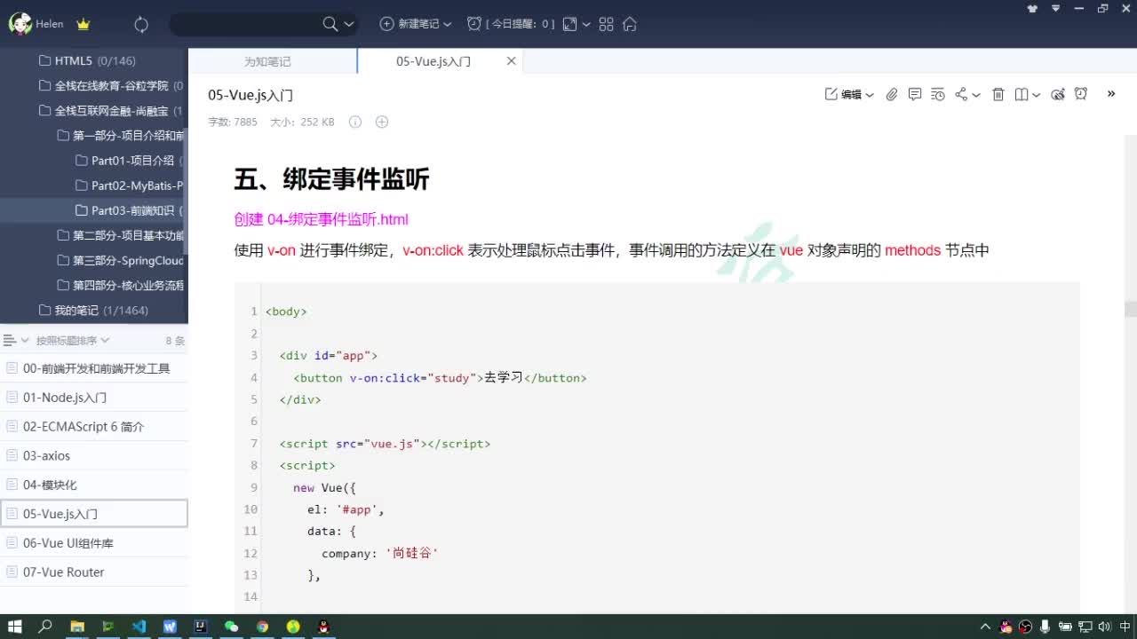Click the 编辑 edit button
Viewport: 1137px width, 639px height.
(844, 94)
